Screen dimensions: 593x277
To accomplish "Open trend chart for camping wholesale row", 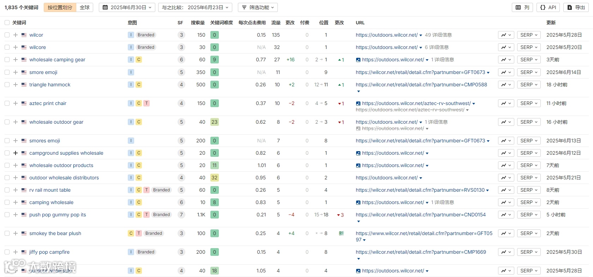I will coord(506,202).
